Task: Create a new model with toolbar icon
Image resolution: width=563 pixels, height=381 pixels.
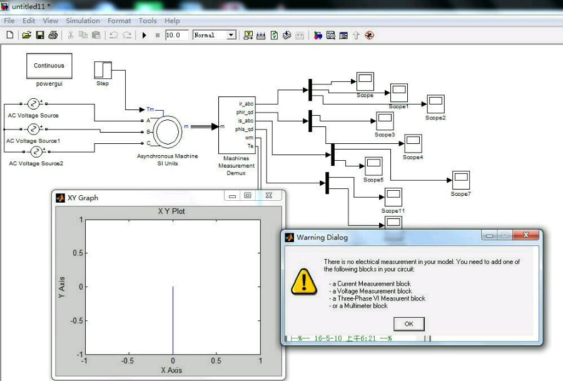Action: coord(10,35)
